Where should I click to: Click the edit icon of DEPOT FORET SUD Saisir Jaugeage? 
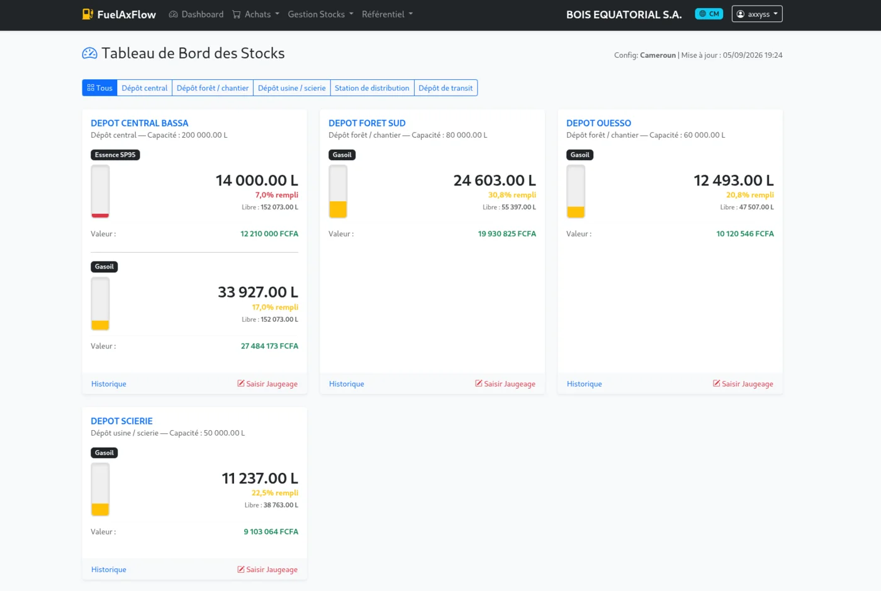479,384
